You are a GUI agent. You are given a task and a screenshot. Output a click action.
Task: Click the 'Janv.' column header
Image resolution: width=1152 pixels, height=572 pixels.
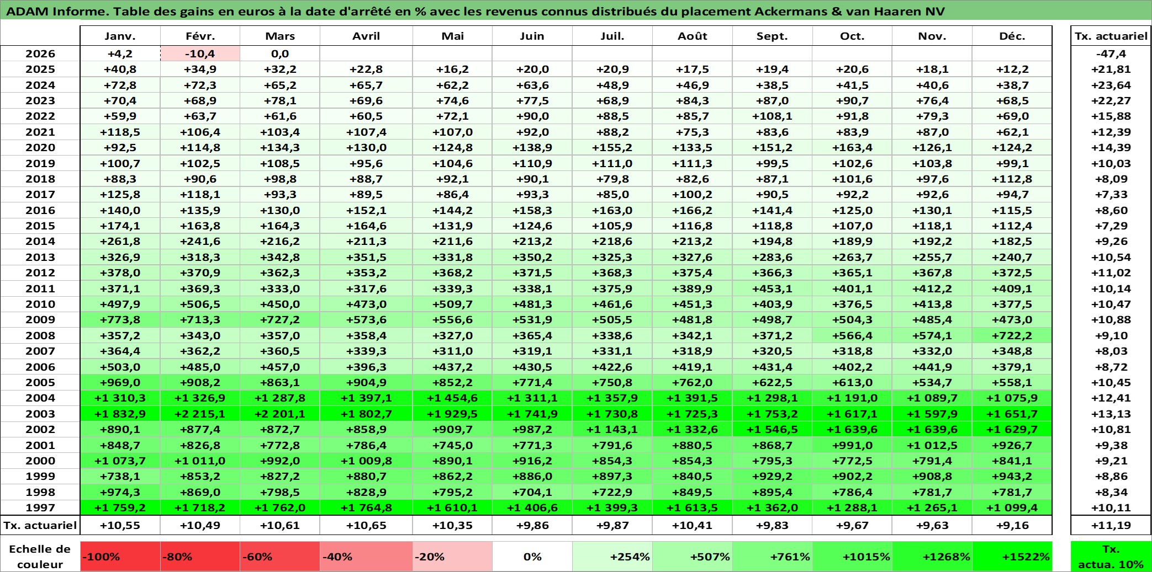(x=120, y=36)
